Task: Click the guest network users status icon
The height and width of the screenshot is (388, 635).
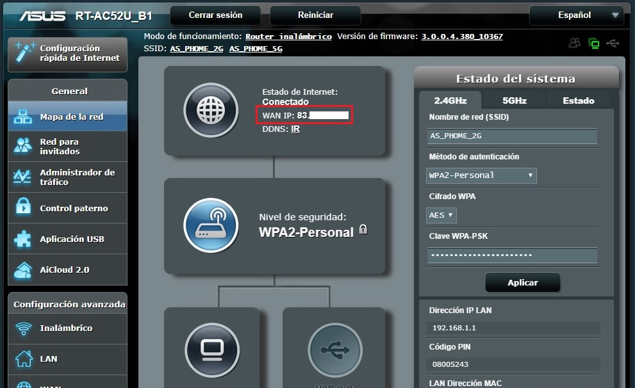Action: point(574,43)
